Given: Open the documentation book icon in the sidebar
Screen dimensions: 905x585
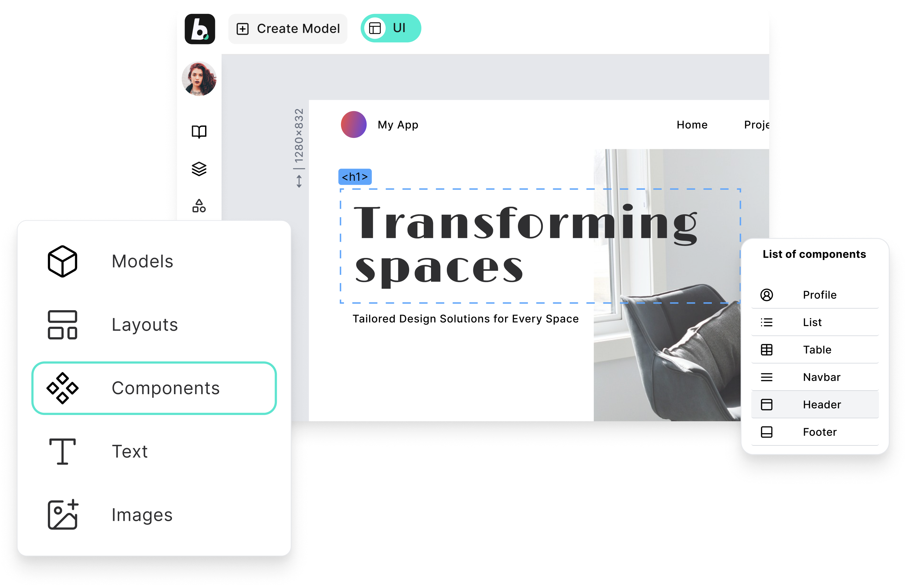Looking at the screenshot, I should tap(200, 132).
